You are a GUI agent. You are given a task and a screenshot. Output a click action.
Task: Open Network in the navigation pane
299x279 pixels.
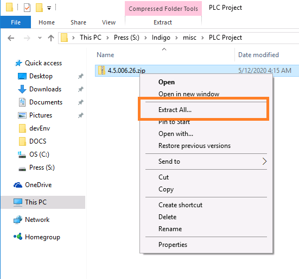click(37, 220)
